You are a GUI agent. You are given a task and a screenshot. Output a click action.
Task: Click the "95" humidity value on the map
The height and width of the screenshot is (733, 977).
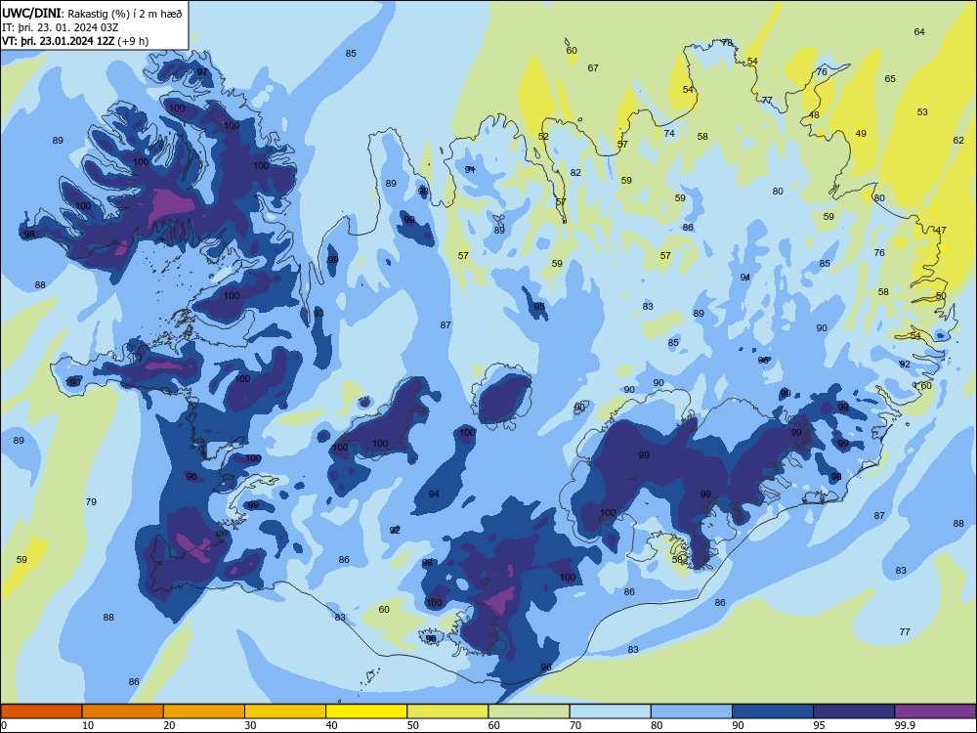(x=539, y=307)
